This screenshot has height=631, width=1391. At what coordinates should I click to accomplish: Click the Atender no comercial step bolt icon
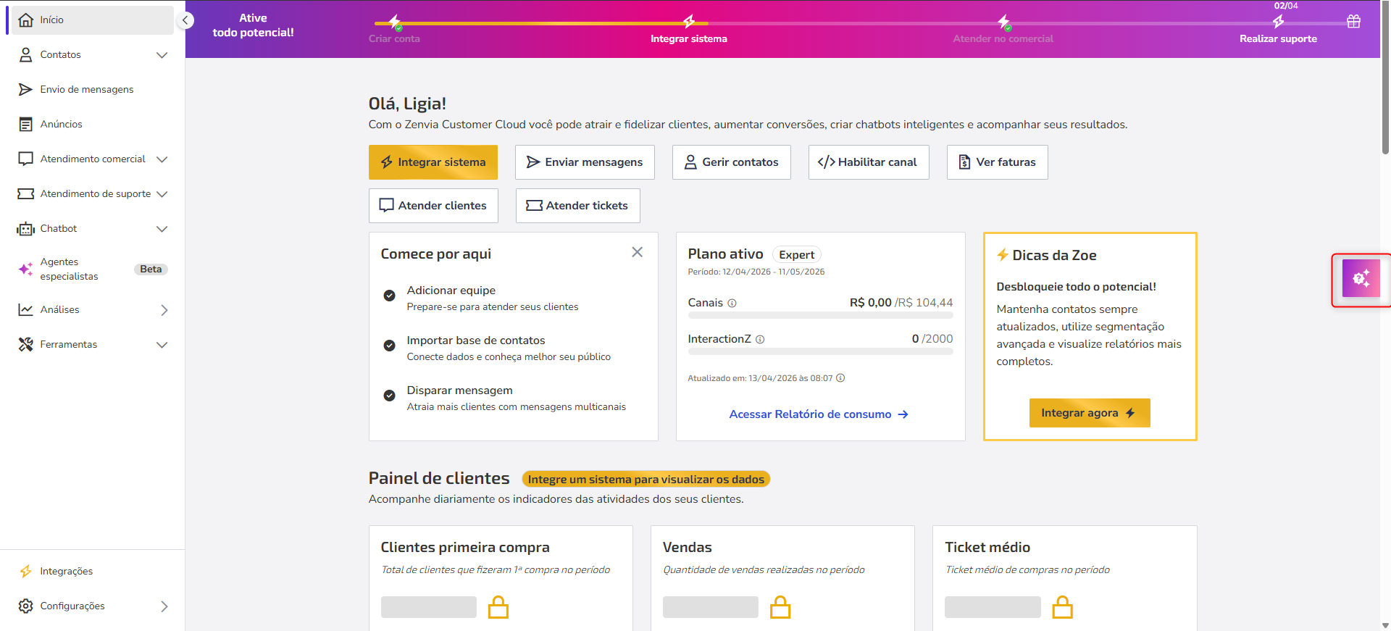coord(1003,22)
